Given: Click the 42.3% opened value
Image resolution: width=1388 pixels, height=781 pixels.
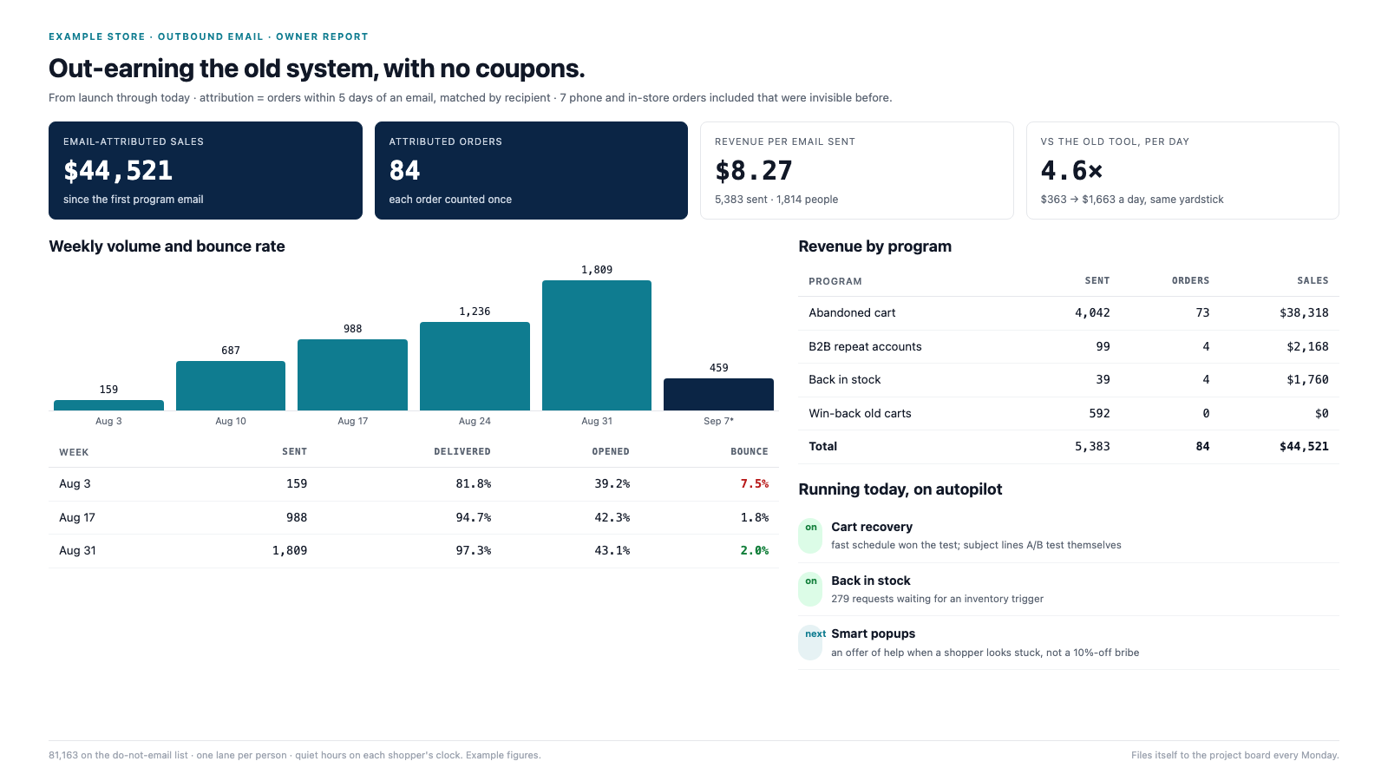Looking at the screenshot, I should pos(612,517).
